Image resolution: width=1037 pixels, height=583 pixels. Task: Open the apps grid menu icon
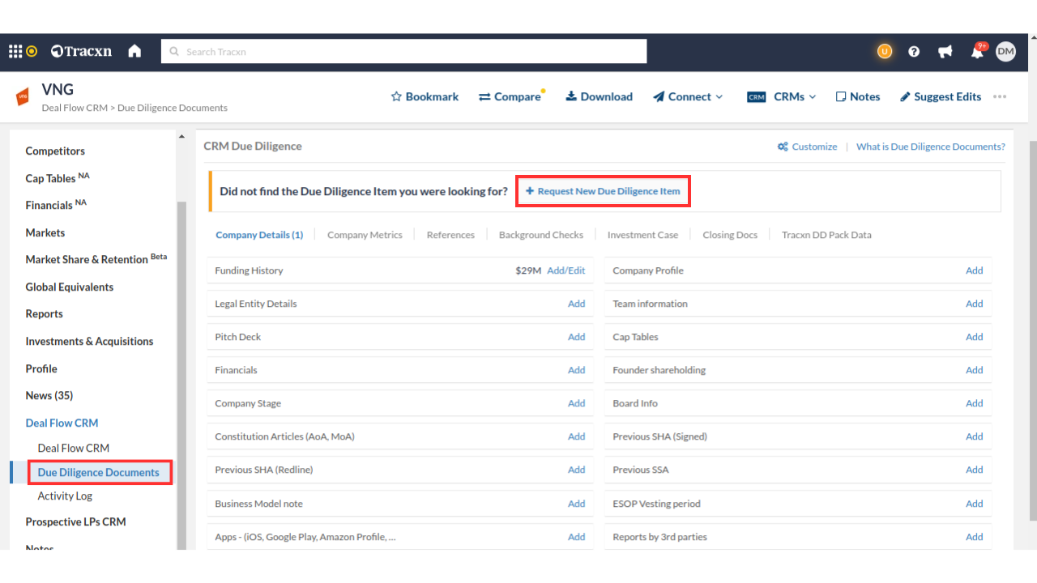point(15,52)
